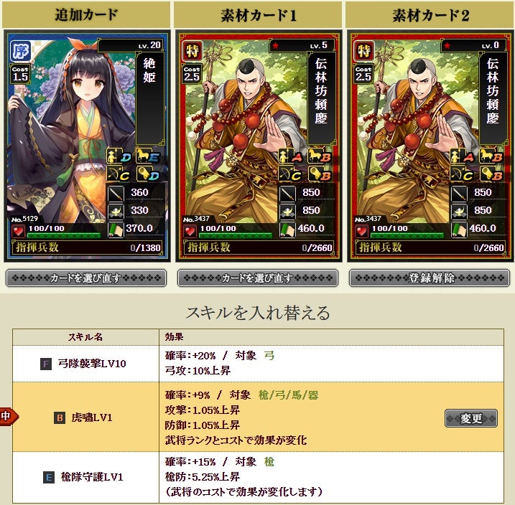515x505 pixels.
Task: Click the helmet defense icon on 素材カード2
Action: click(459, 211)
